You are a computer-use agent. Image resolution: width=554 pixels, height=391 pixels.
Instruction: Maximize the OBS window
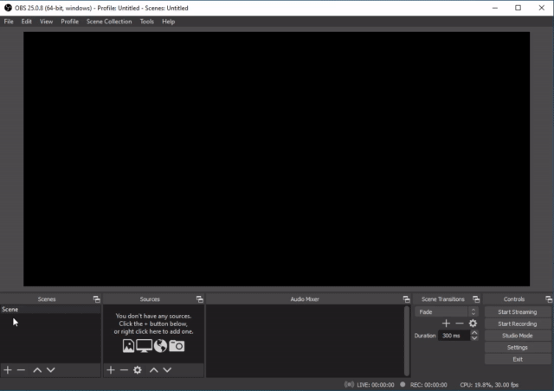coord(518,8)
